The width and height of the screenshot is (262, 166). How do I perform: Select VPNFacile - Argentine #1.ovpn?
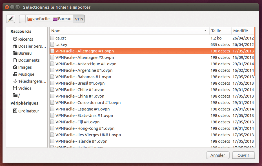pos(152,70)
